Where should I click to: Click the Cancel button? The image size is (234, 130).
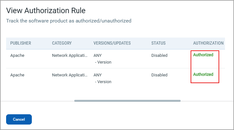[x=19, y=119]
